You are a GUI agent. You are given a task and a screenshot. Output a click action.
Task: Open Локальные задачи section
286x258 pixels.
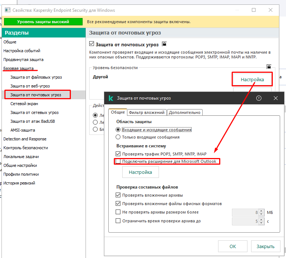(21, 157)
